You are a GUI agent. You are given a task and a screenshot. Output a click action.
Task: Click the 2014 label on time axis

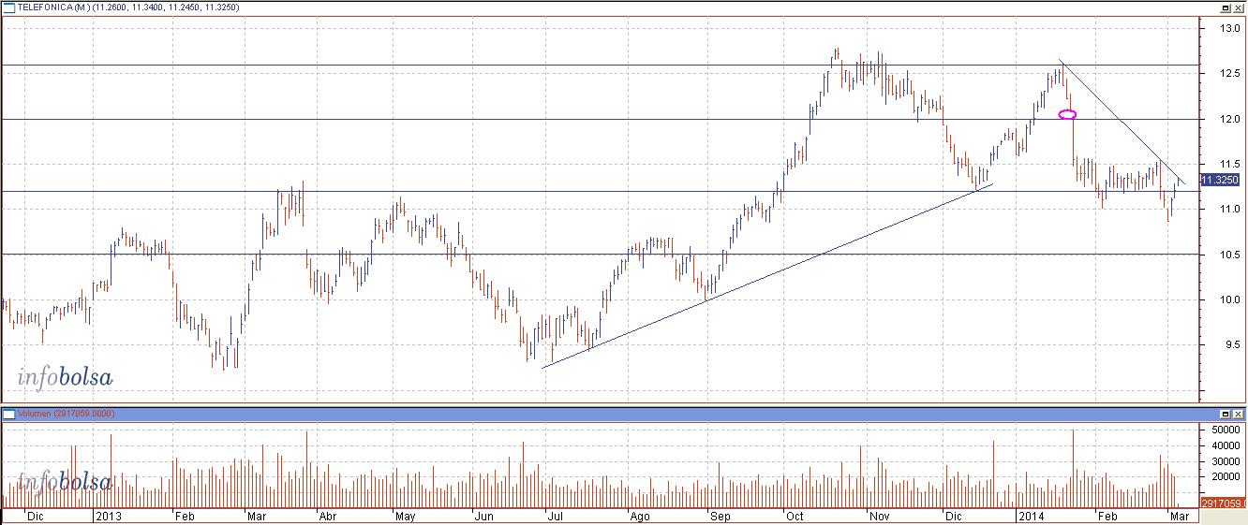point(1031,516)
